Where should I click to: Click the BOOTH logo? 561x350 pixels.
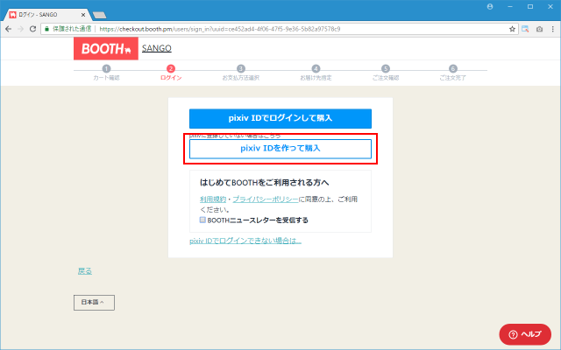(106, 49)
